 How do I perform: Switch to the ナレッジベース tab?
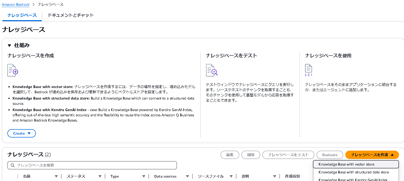(22, 15)
